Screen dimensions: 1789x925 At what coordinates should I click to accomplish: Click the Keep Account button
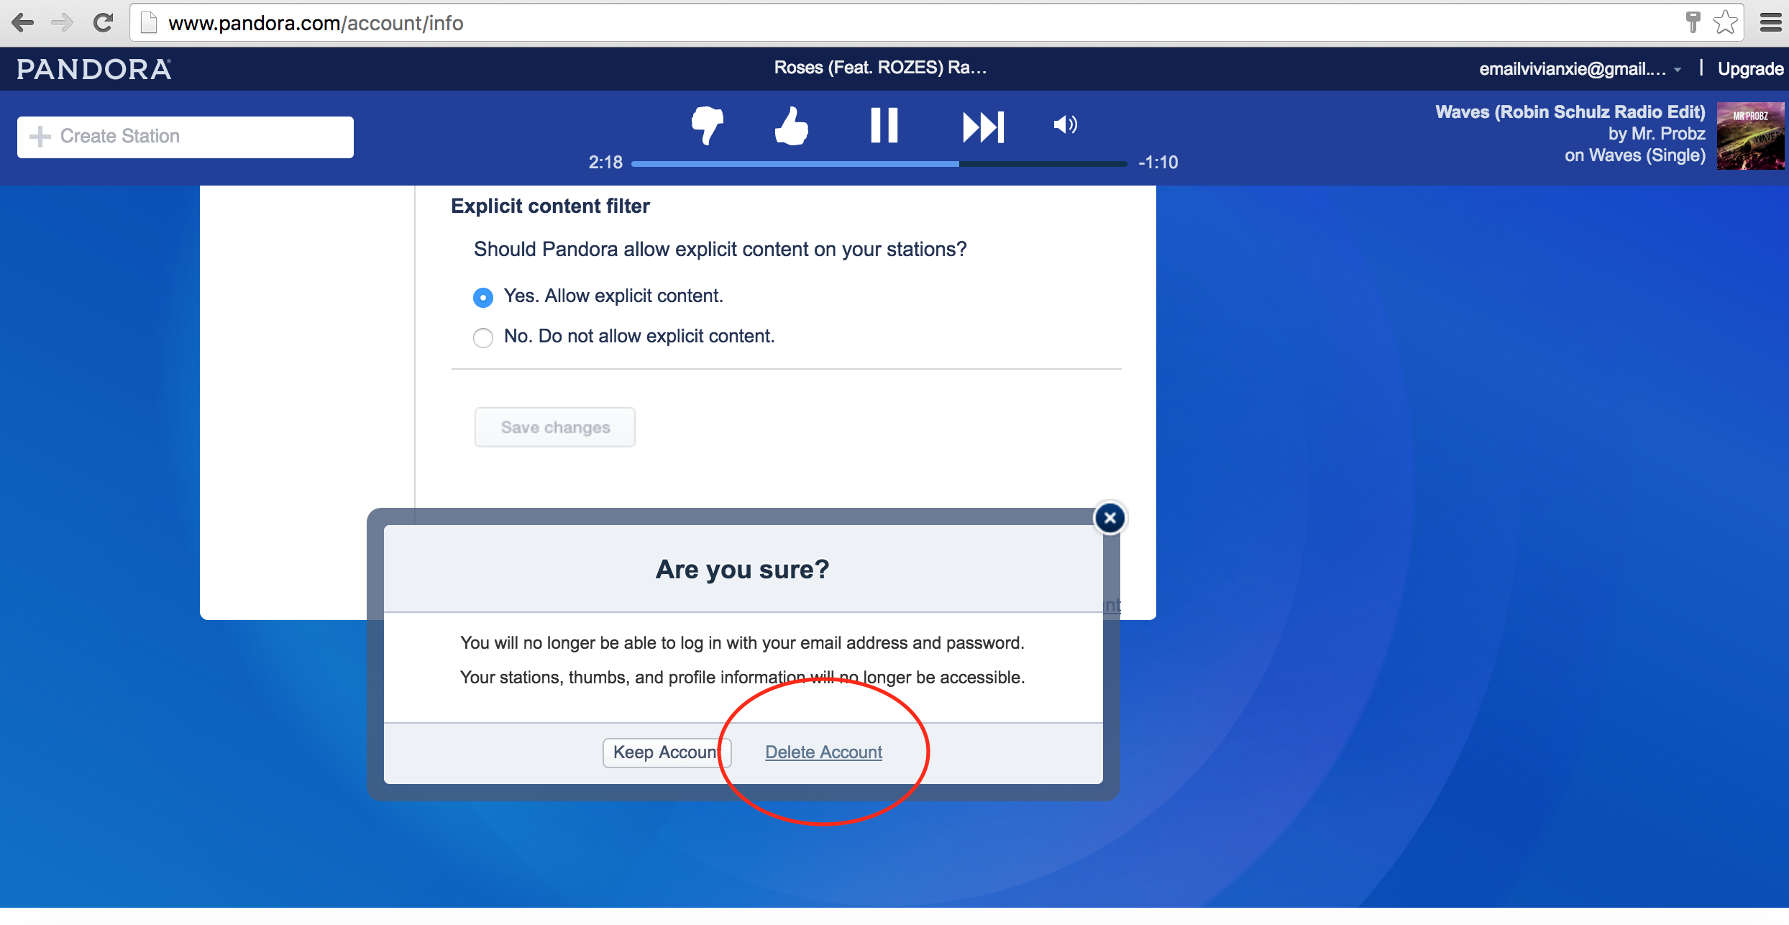[667, 752]
